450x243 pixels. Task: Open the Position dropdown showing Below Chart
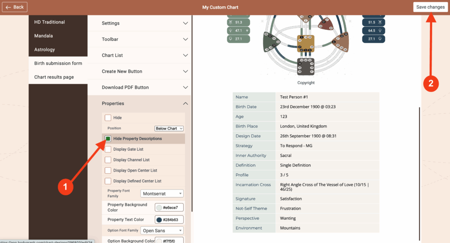[169, 128]
